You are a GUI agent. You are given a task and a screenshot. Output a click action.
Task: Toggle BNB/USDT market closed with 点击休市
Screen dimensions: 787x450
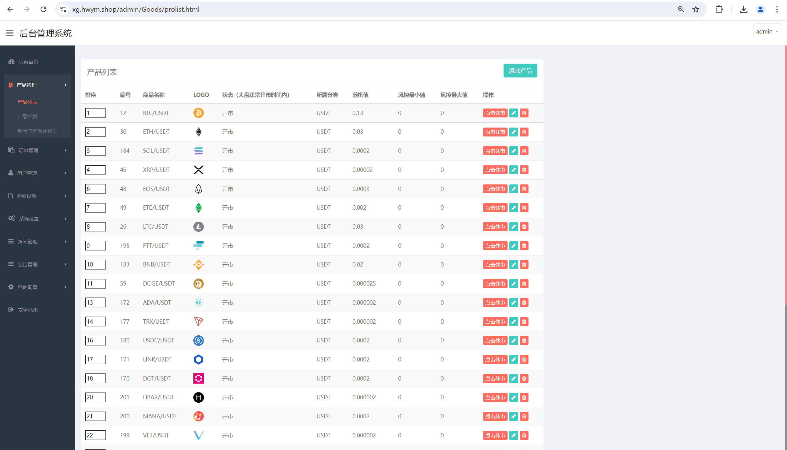(x=495, y=265)
